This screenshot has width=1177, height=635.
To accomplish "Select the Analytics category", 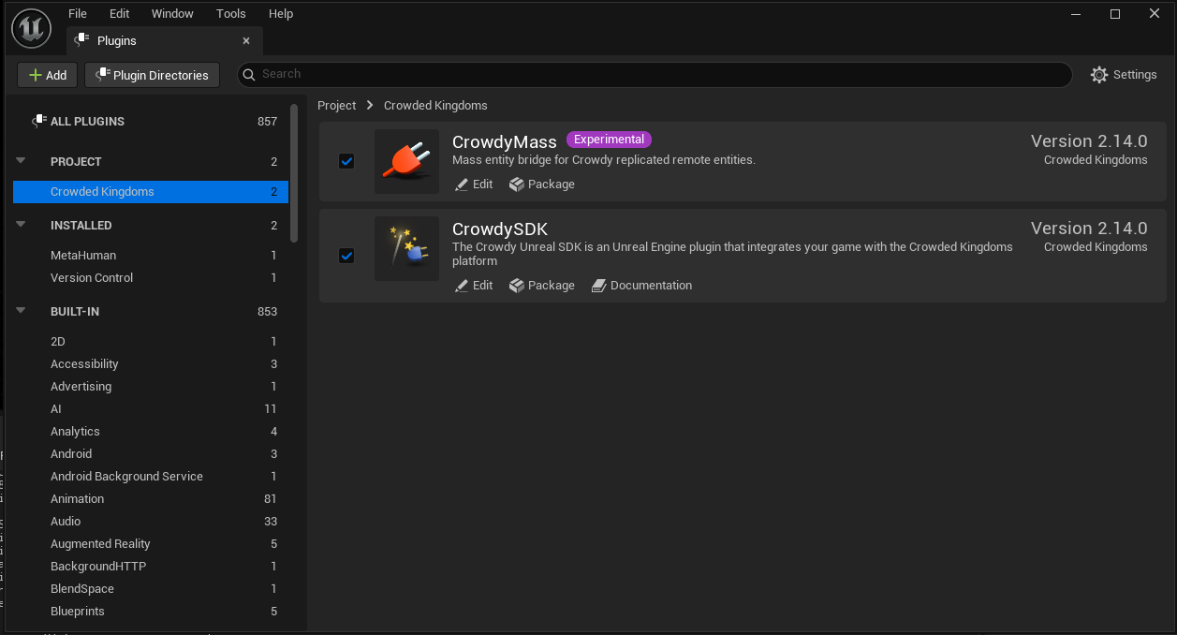I will coord(151,431).
